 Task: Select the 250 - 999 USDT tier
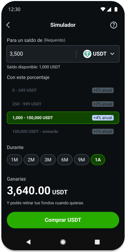coord(63,104)
